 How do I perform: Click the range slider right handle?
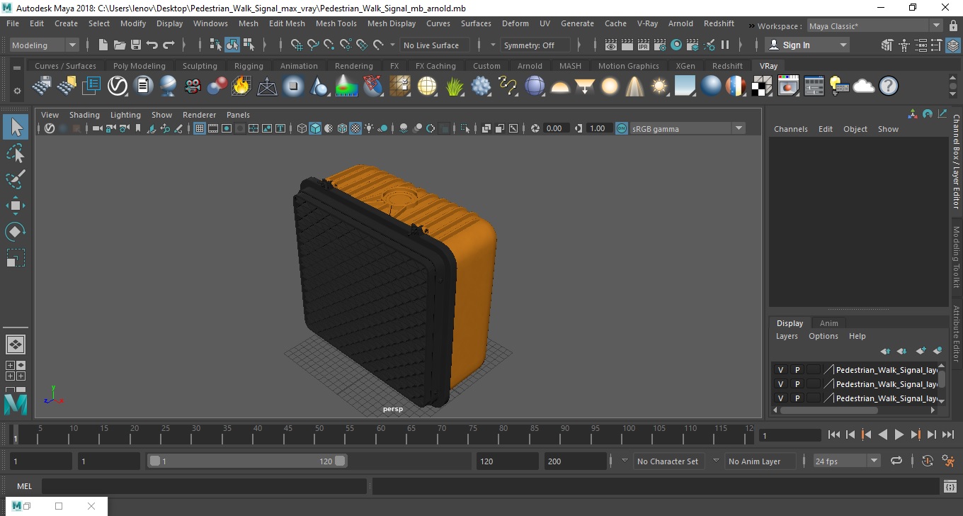click(340, 461)
